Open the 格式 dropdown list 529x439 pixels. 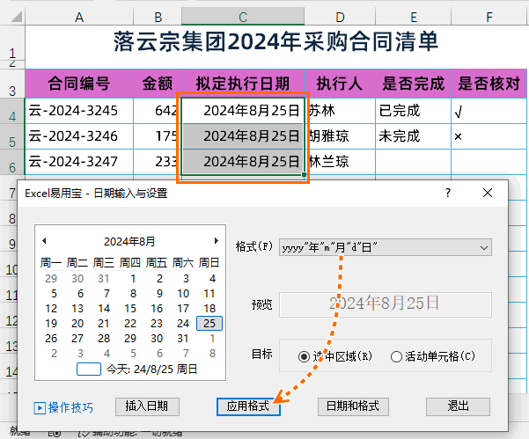484,247
